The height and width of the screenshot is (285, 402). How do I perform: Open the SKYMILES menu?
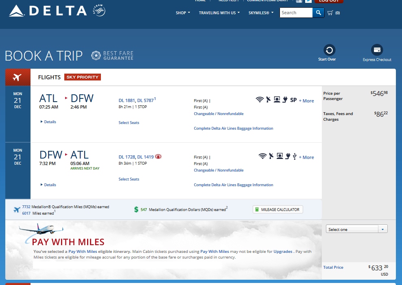[x=259, y=13]
